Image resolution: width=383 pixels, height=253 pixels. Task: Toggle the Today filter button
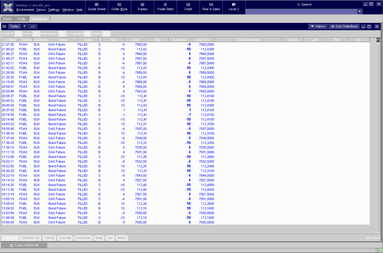click(14, 26)
